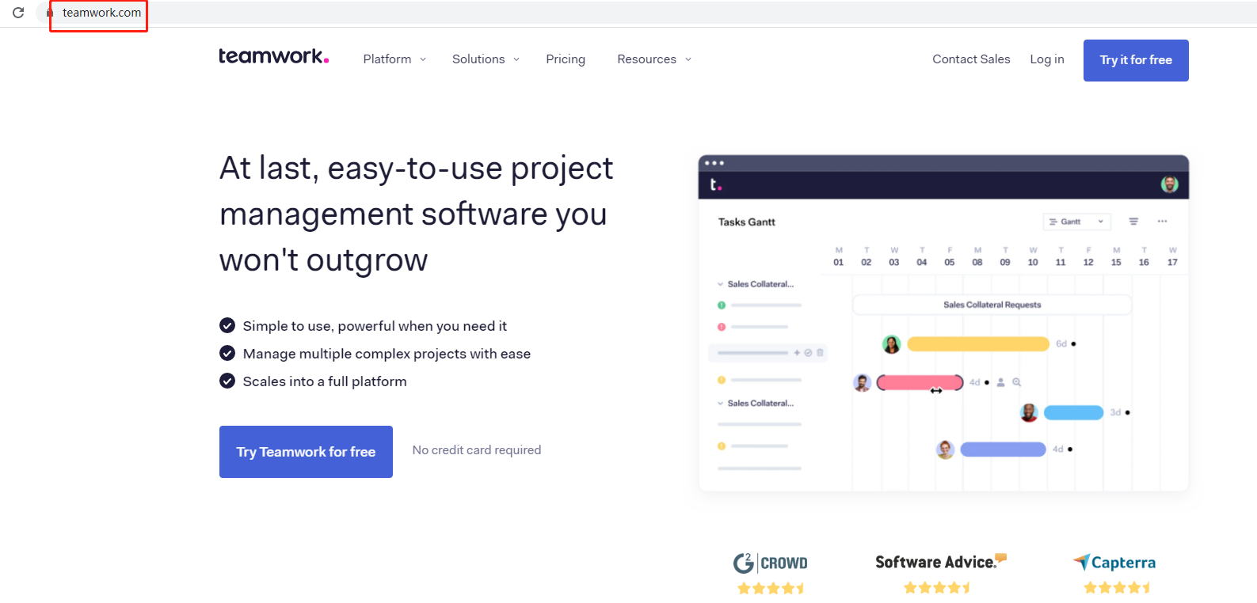This screenshot has height=603, width=1257.
Task: Open the user avatar in the Gantt preview header
Action: click(1169, 184)
